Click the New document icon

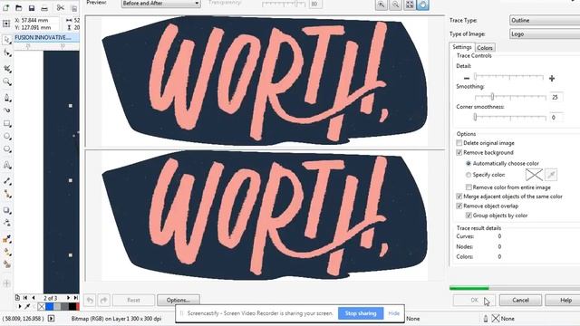(x=6, y=8)
